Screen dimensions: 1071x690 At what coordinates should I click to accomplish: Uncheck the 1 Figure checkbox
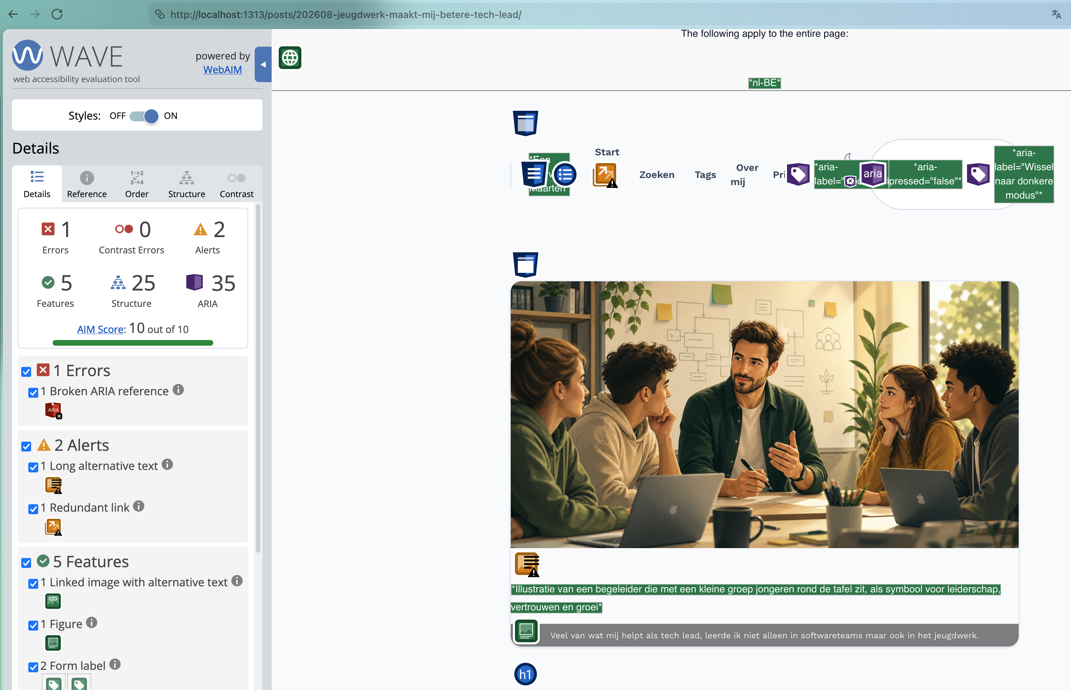tap(33, 626)
